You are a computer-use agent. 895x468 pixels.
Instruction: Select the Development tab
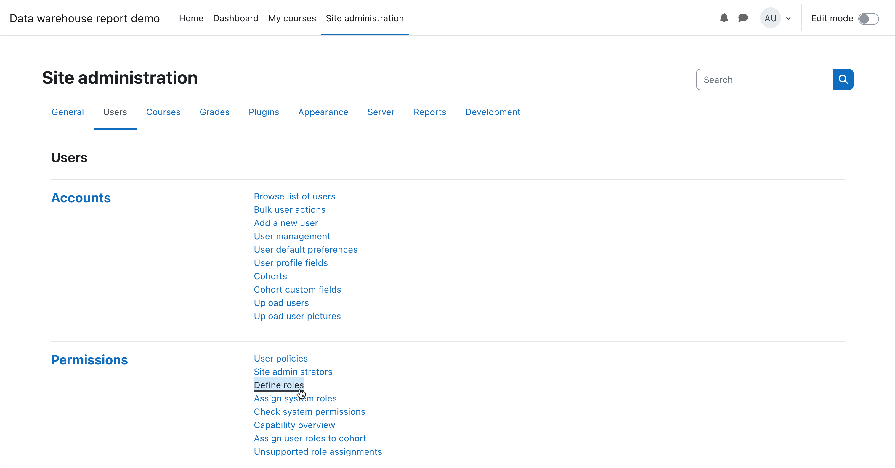[x=492, y=112]
